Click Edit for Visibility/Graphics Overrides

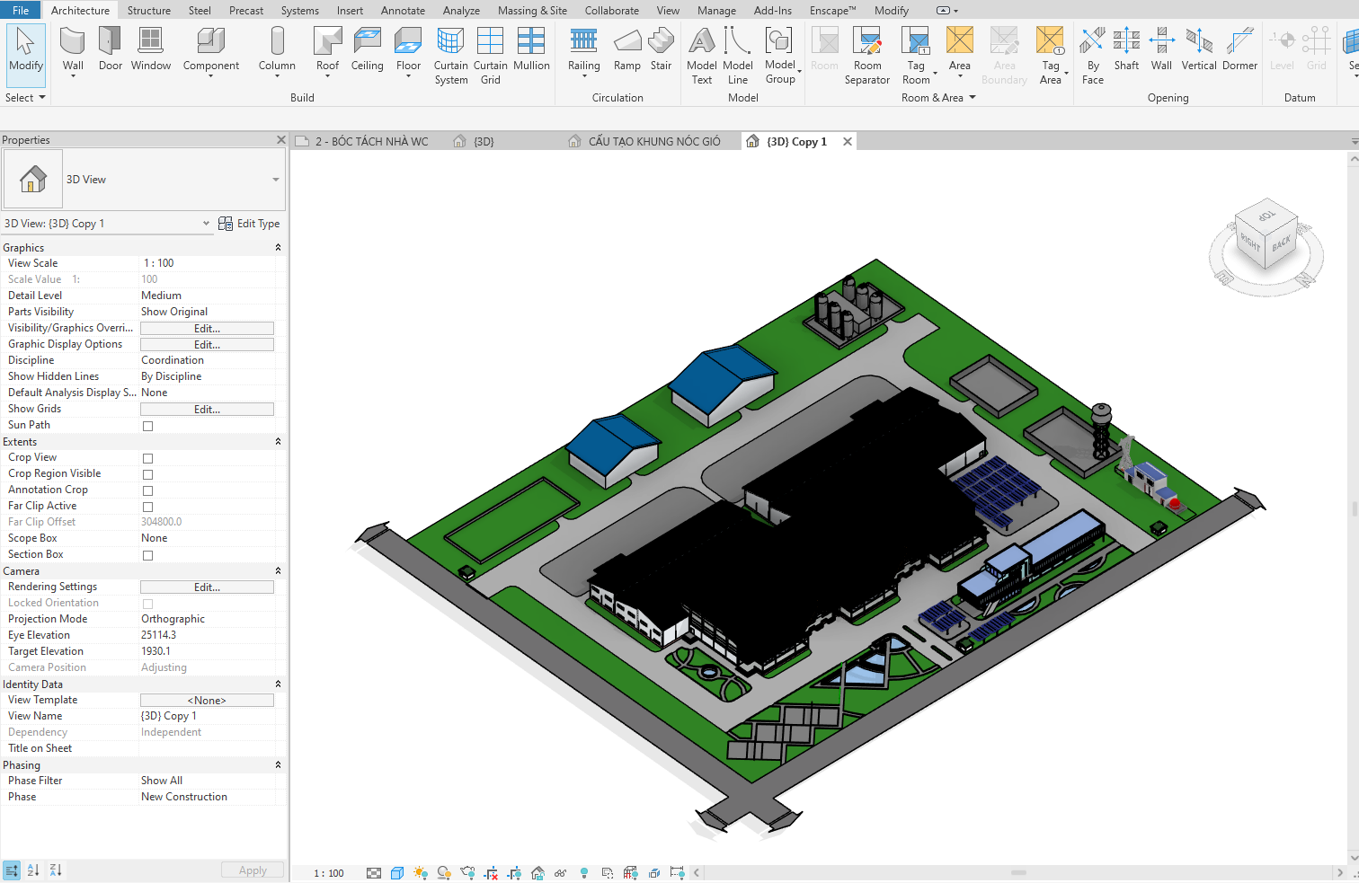pos(207,329)
